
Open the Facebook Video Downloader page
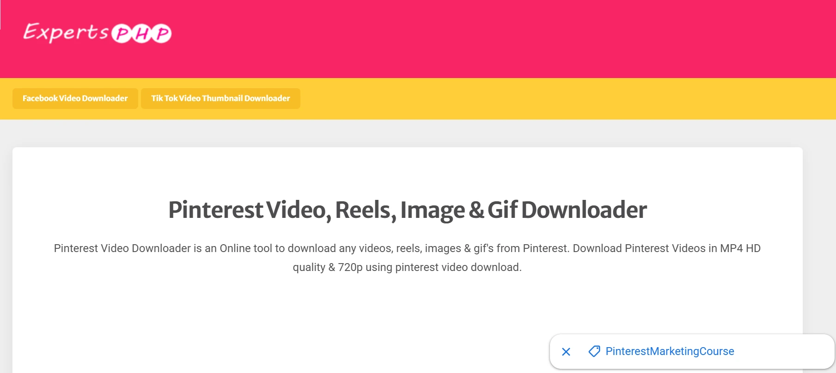point(75,98)
